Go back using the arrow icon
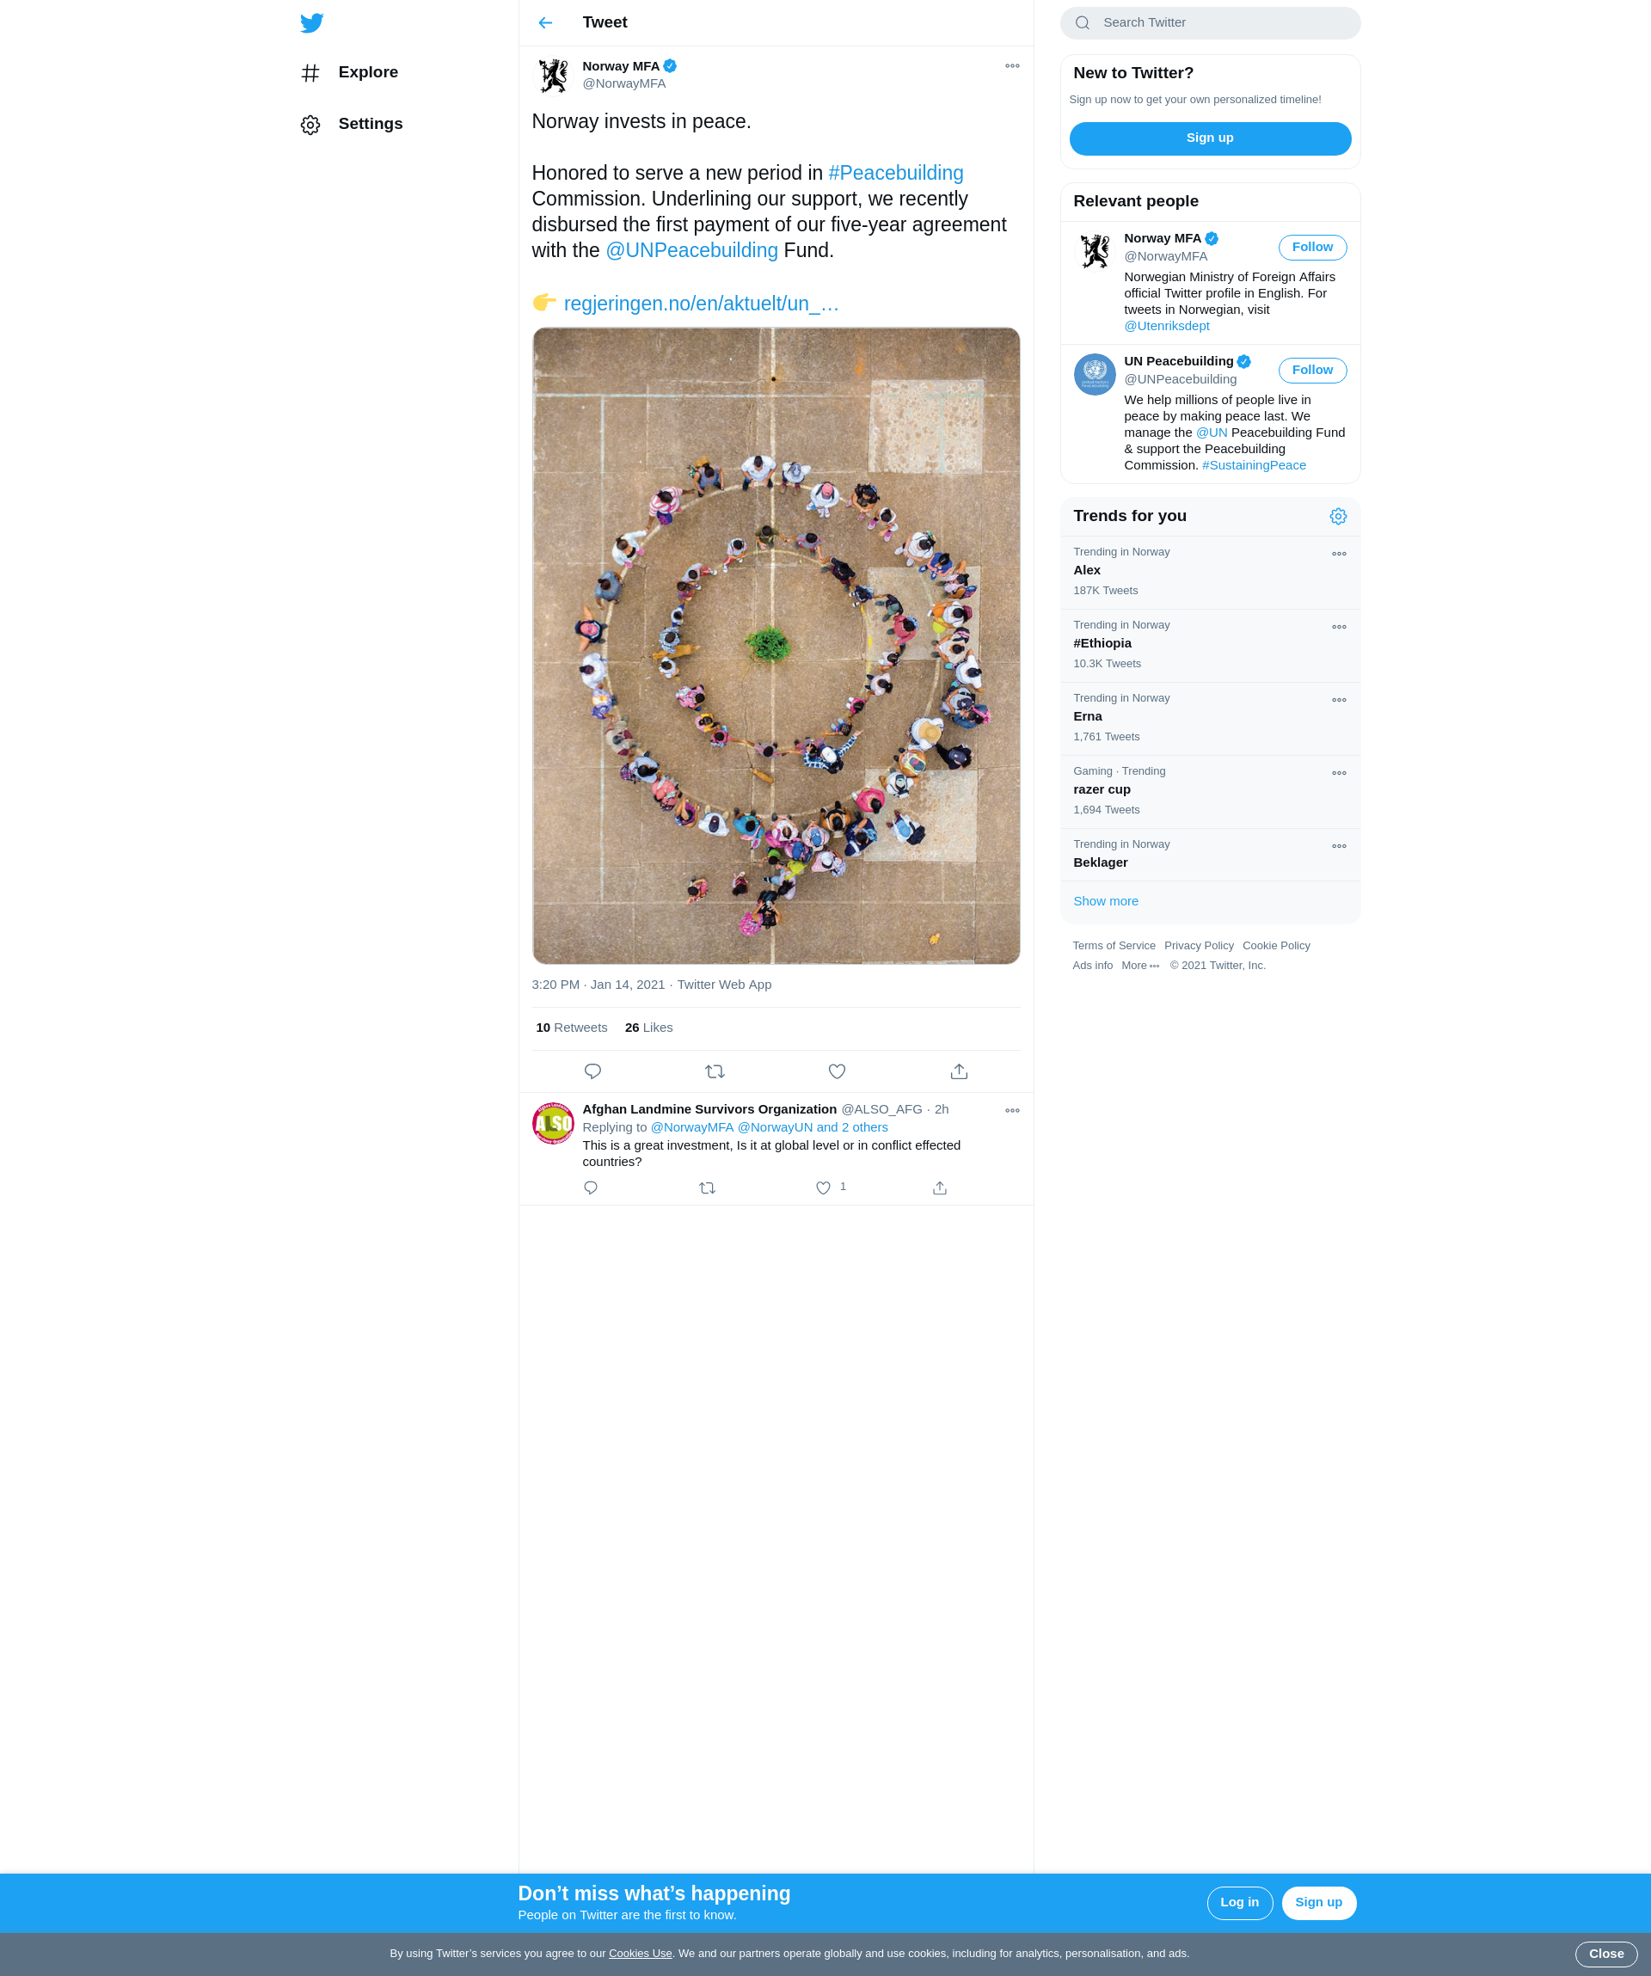This screenshot has height=1976, width=1651. coord(546,22)
